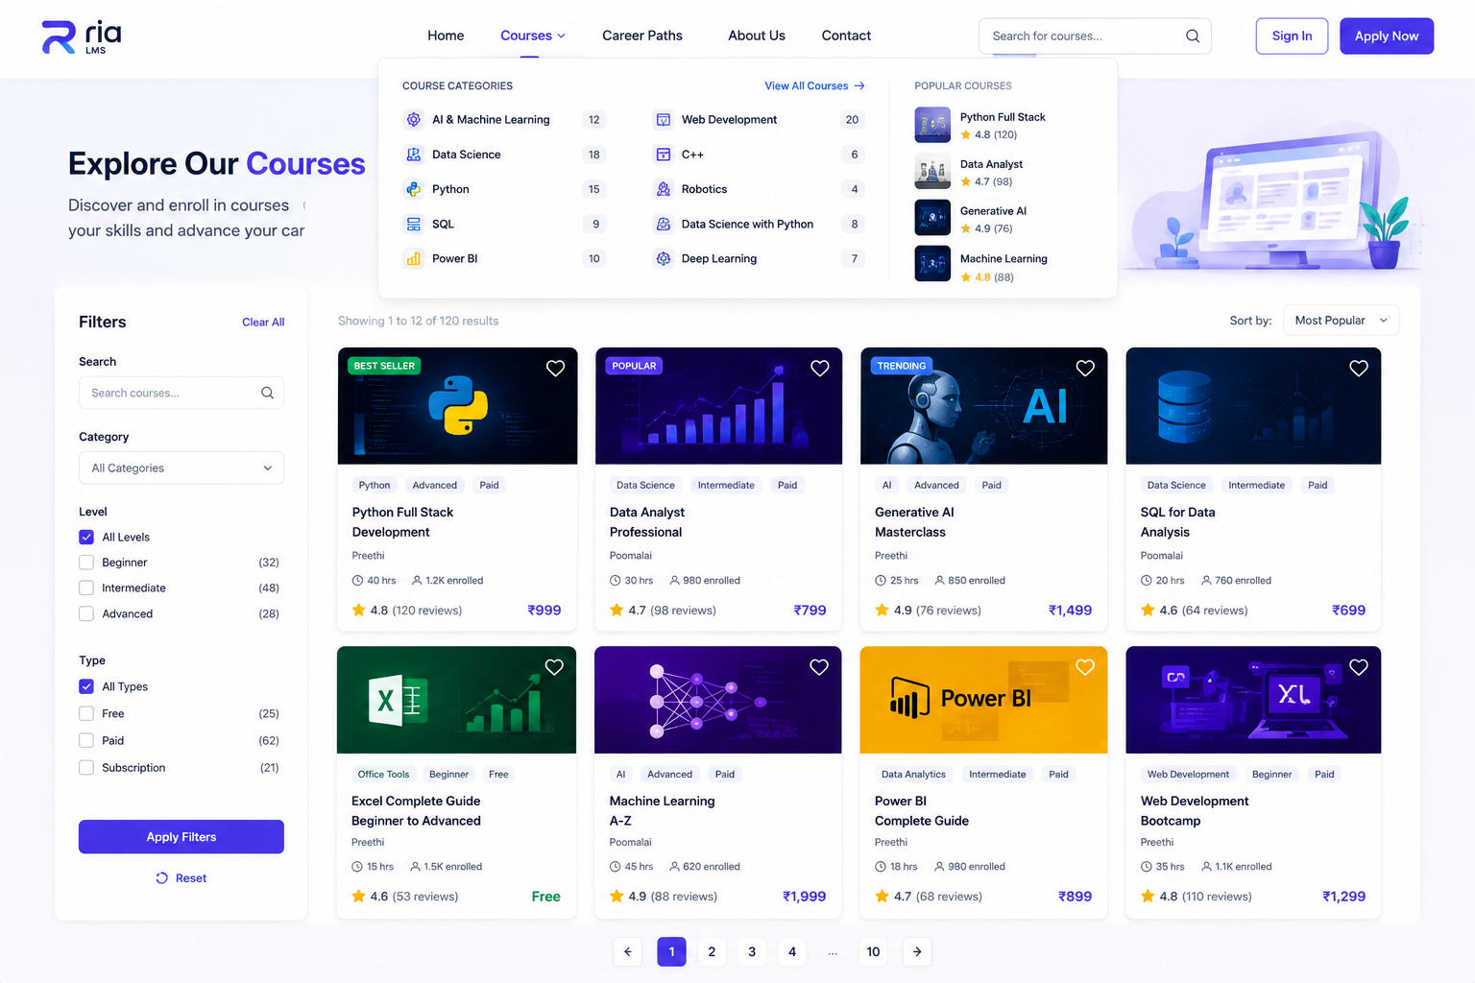Open the View All Courses link
Screen dimensions: 1475x983
coord(814,85)
